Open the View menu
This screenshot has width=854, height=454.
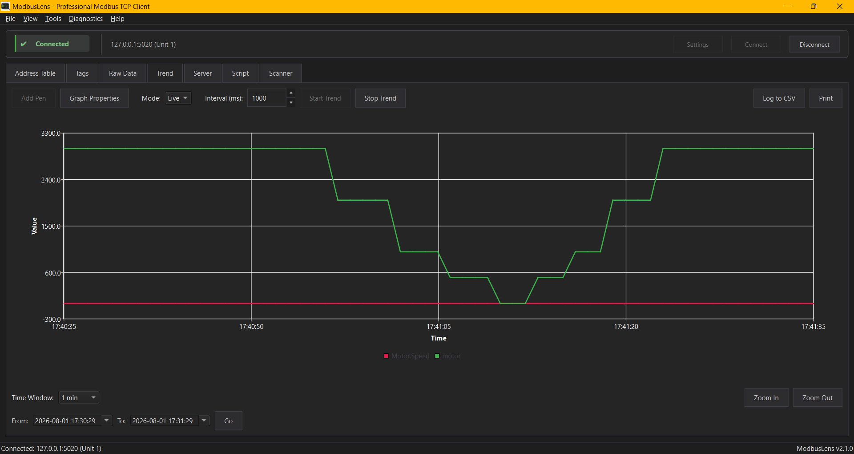30,19
